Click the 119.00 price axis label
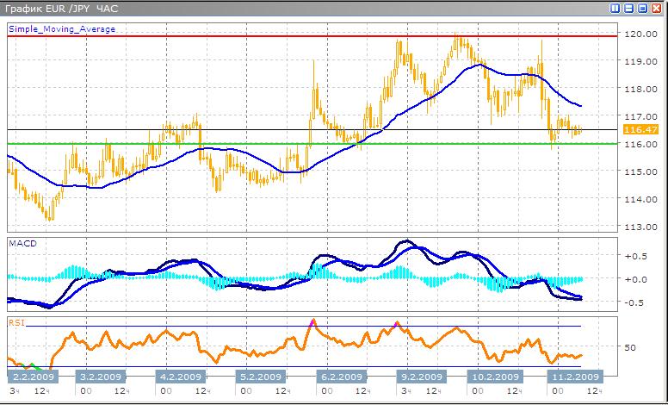Viewport: 668px width, 405px height. 639,62
